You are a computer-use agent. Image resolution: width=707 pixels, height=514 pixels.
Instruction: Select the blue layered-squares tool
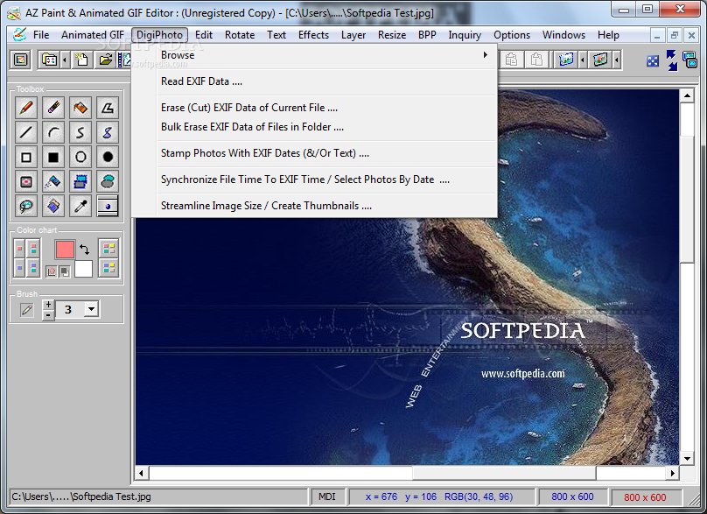point(53,206)
